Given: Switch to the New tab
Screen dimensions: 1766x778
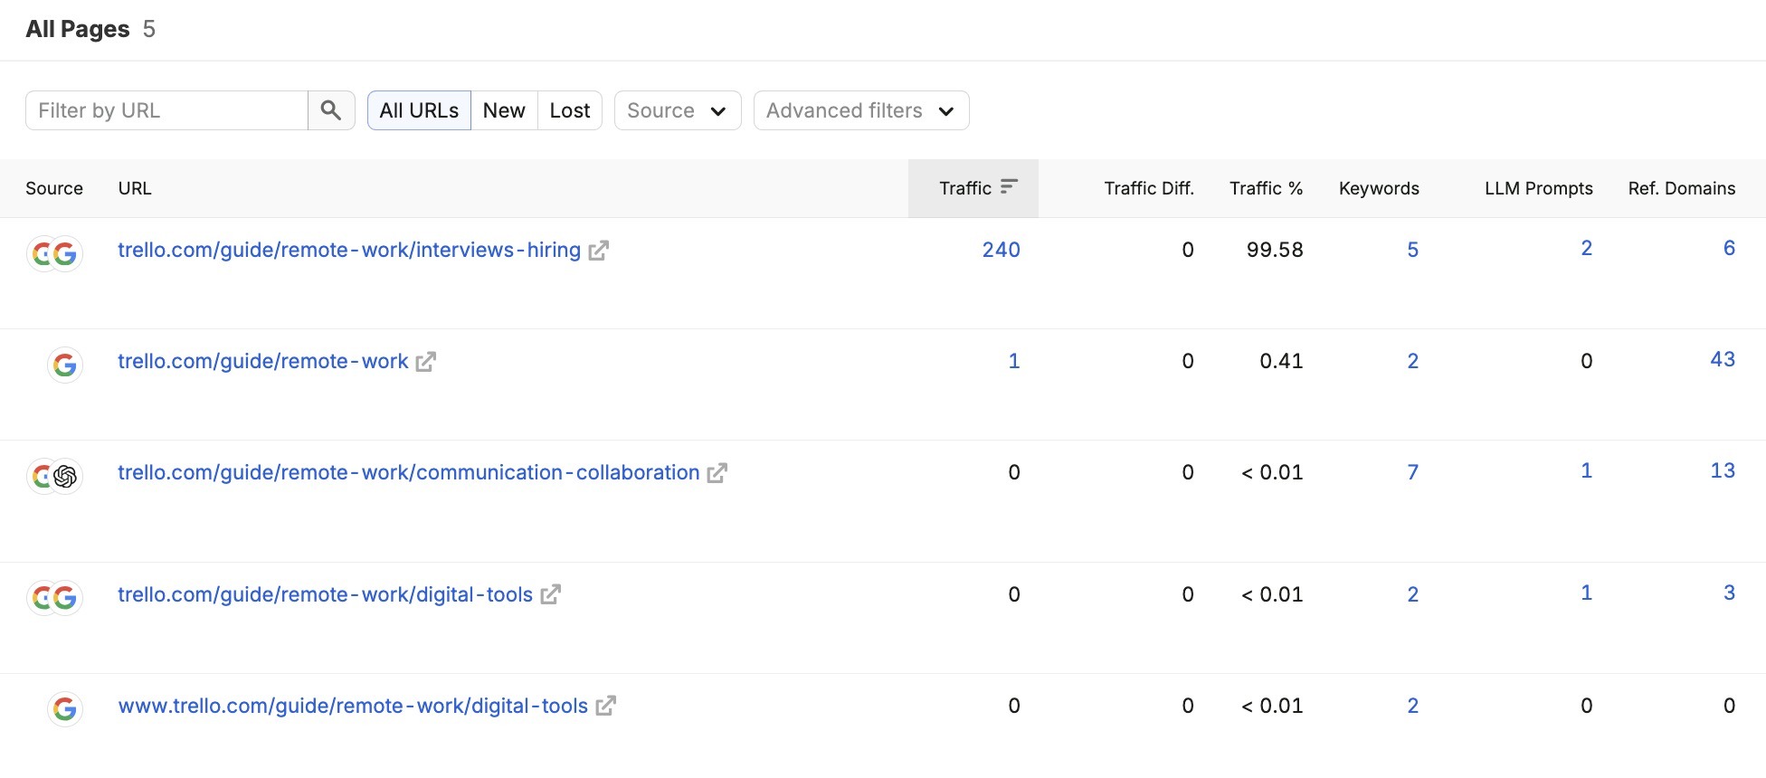Looking at the screenshot, I should 504,110.
